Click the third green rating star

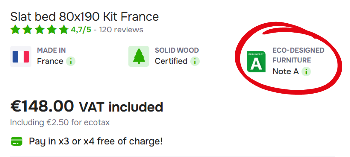click(x=39, y=30)
